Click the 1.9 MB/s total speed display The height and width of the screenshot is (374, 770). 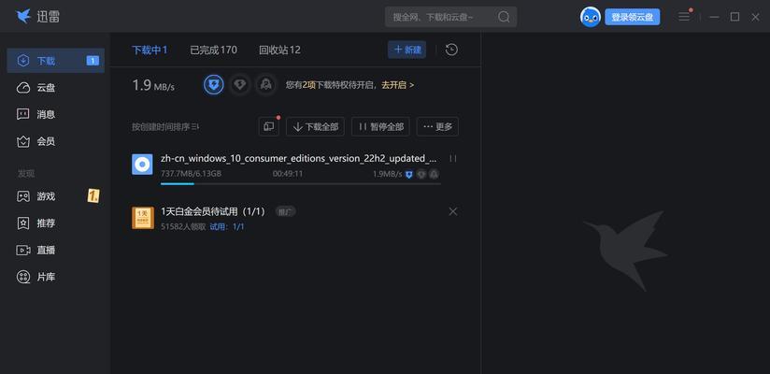coord(153,85)
